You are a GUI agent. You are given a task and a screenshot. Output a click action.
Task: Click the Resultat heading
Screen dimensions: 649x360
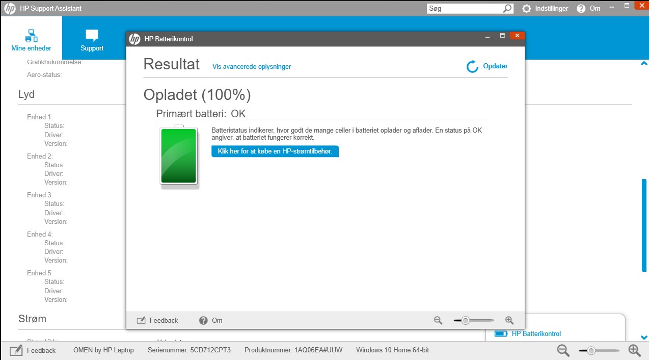coord(172,64)
